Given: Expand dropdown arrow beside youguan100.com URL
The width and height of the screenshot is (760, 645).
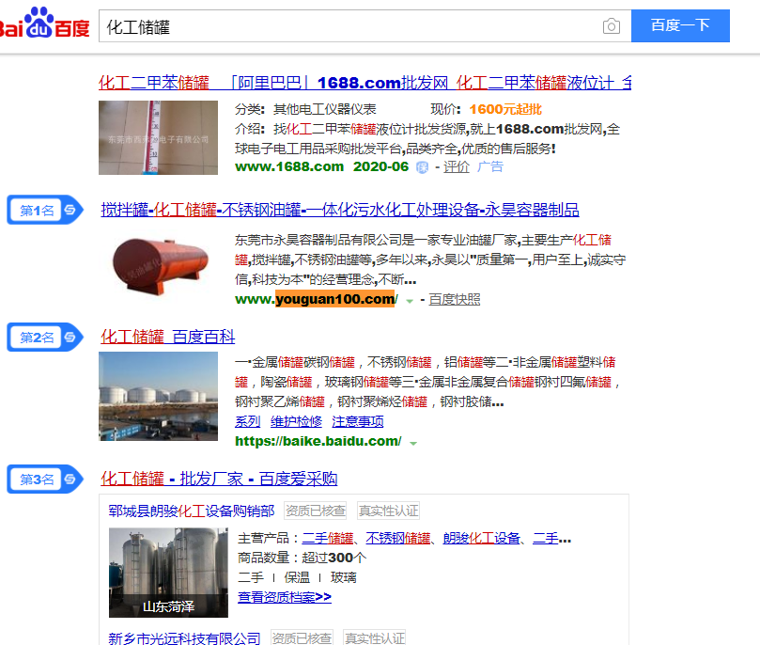Looking at the screenshot, I should (x=410, y=301).
